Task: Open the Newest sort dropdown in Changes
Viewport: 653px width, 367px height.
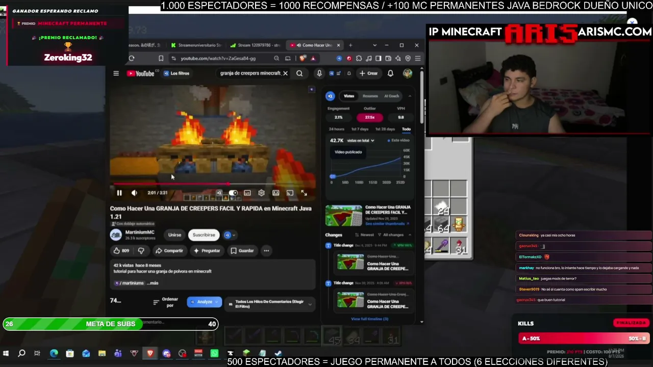Action: click(x=365, y=235)
